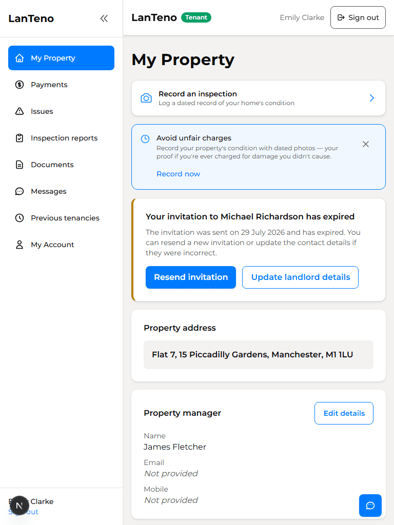Click the LanTeno logo in the sidebar

coord(31,18)
